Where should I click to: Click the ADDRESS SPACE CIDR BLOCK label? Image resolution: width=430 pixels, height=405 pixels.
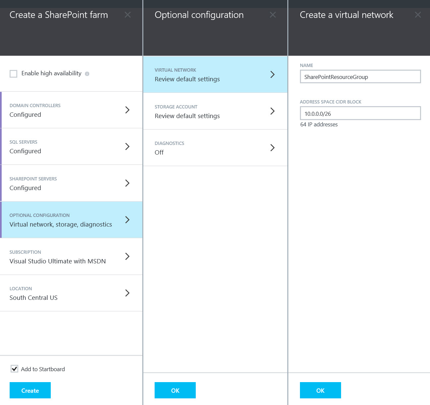(330, 102)
